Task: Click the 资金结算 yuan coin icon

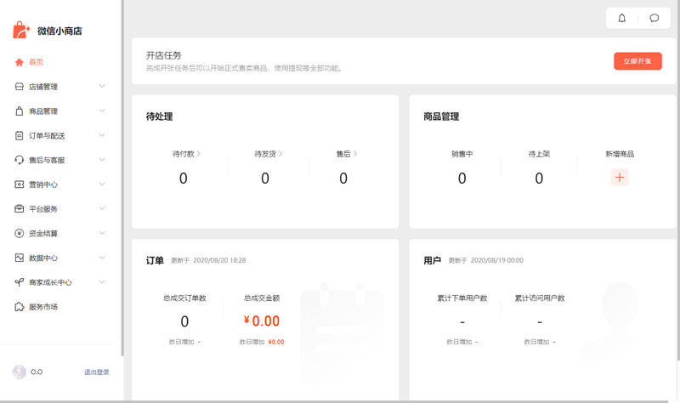Action: tap(20, 233)
